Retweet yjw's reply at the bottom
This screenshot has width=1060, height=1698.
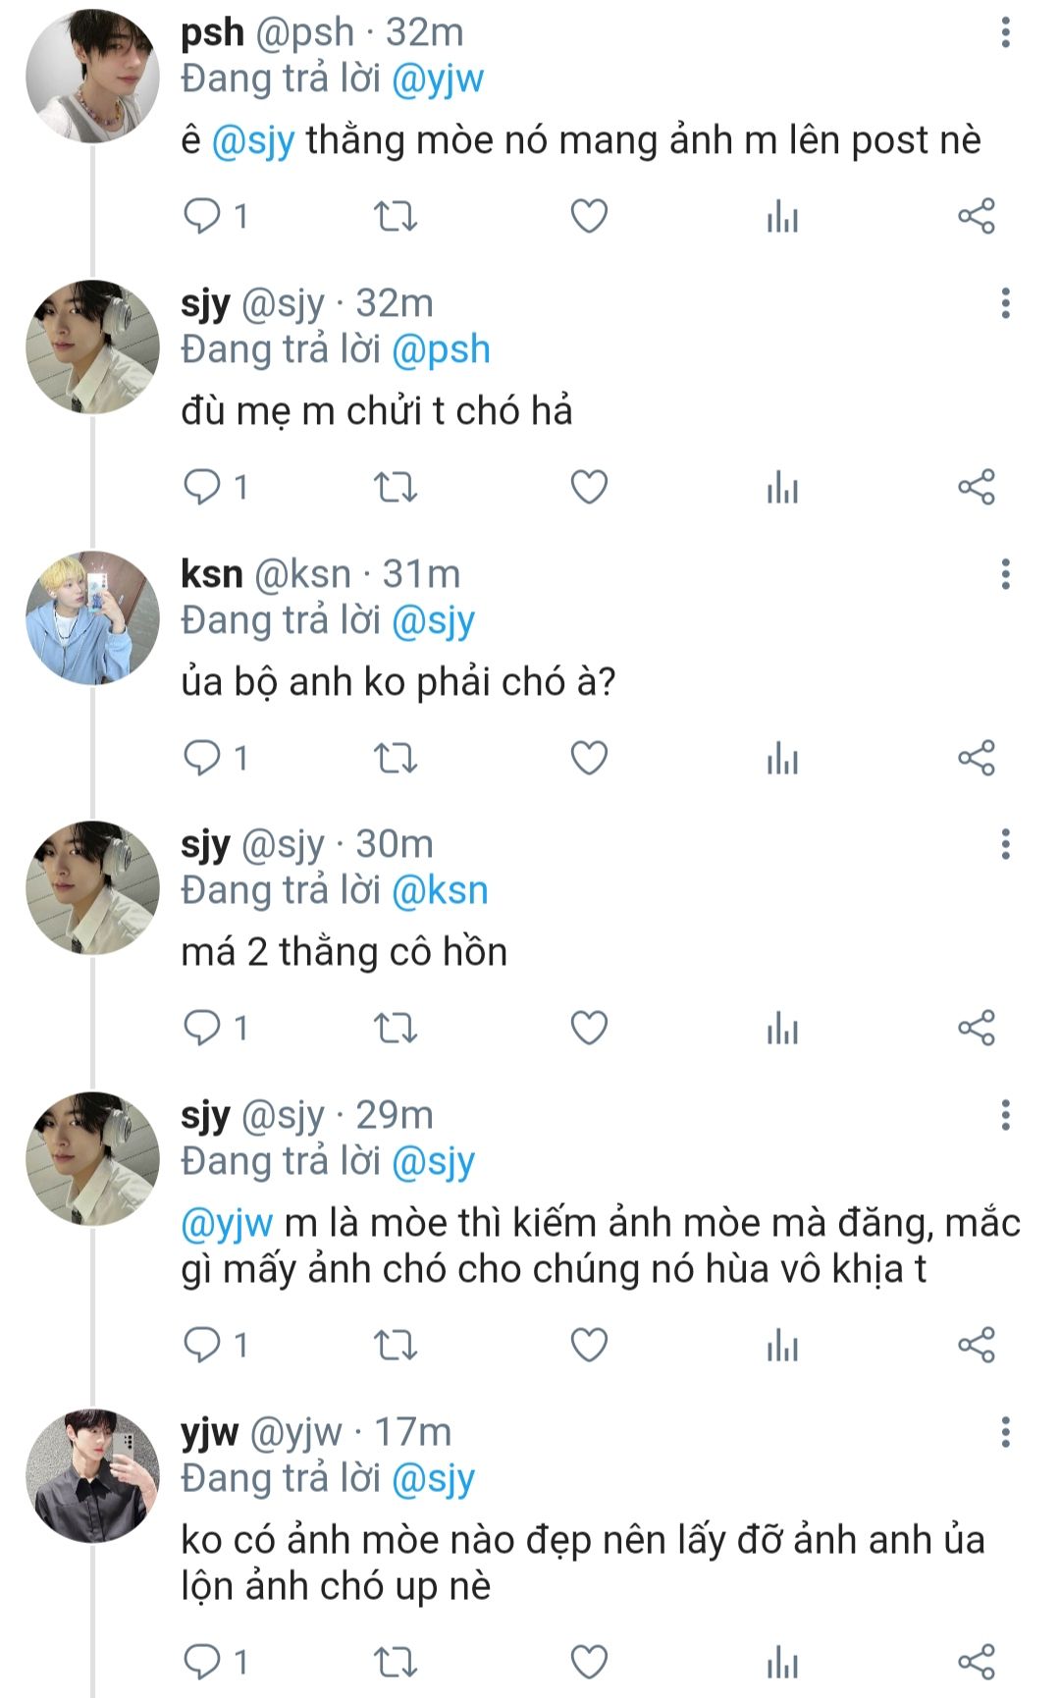396,1662
